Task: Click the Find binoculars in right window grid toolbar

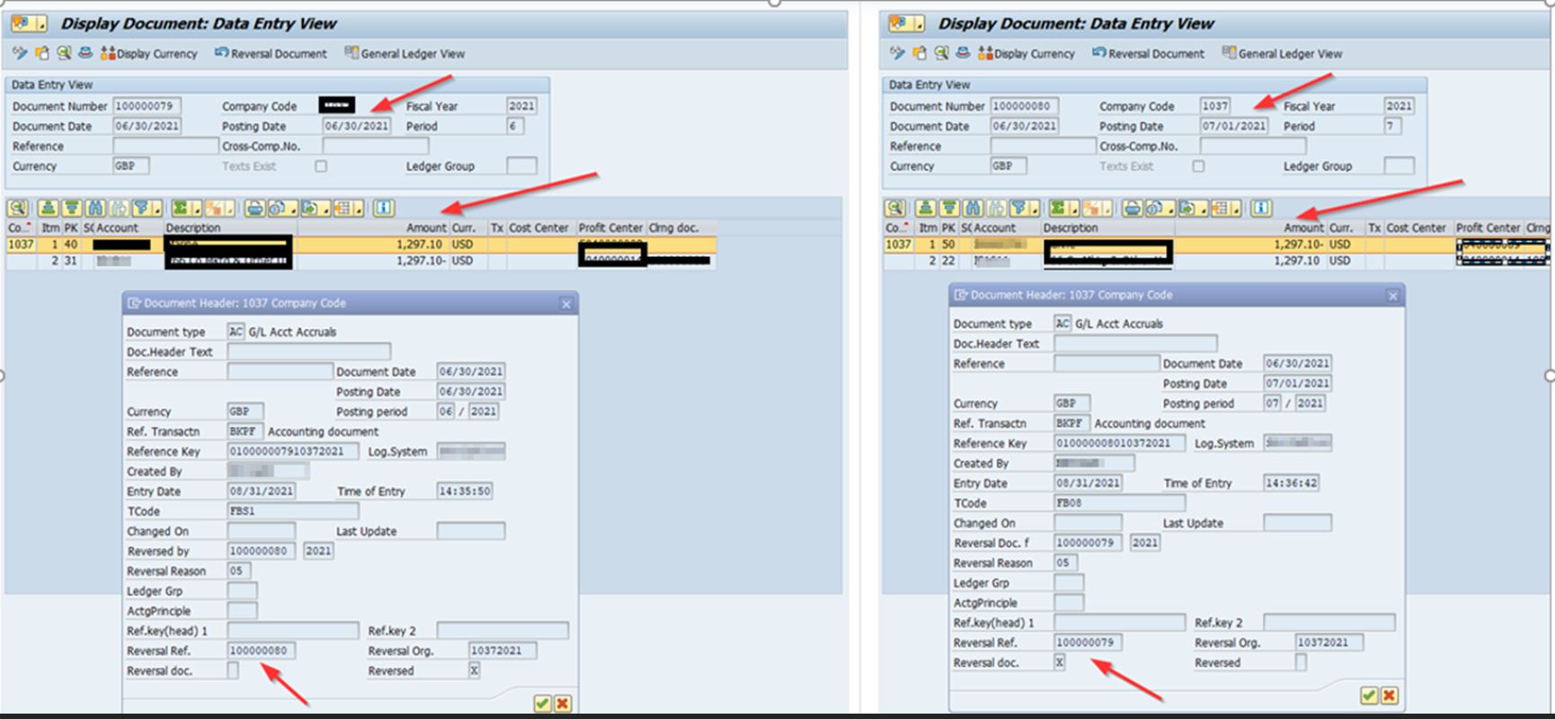Action: click(x=973, y=209)
